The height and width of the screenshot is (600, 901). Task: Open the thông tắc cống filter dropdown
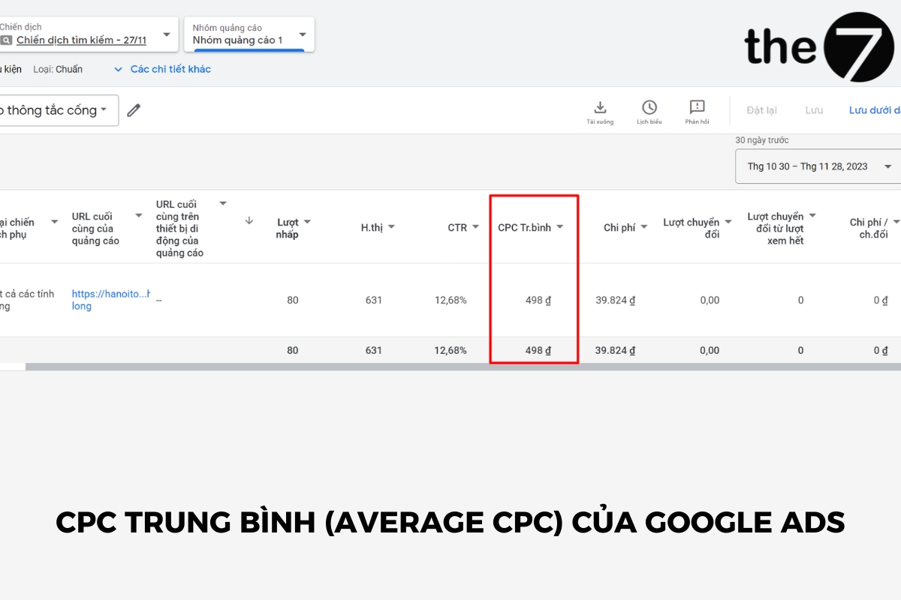click(x=104, y=109)
